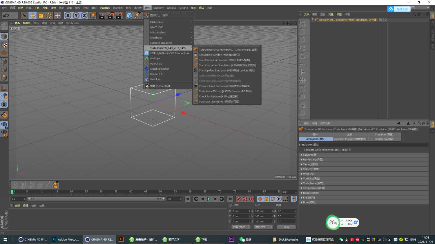435x244 pixels.
Task: Switch to Container tab
Action: pyautogui.click(x=384, y=134)
